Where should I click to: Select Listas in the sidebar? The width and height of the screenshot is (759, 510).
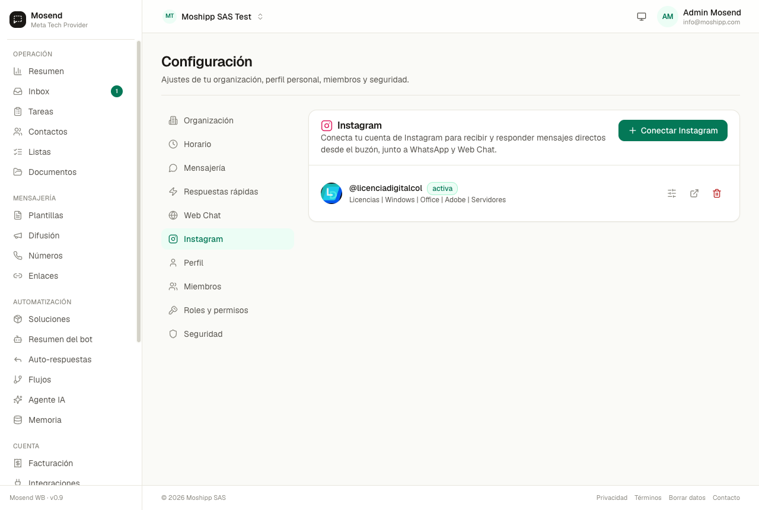click(68, 152)
